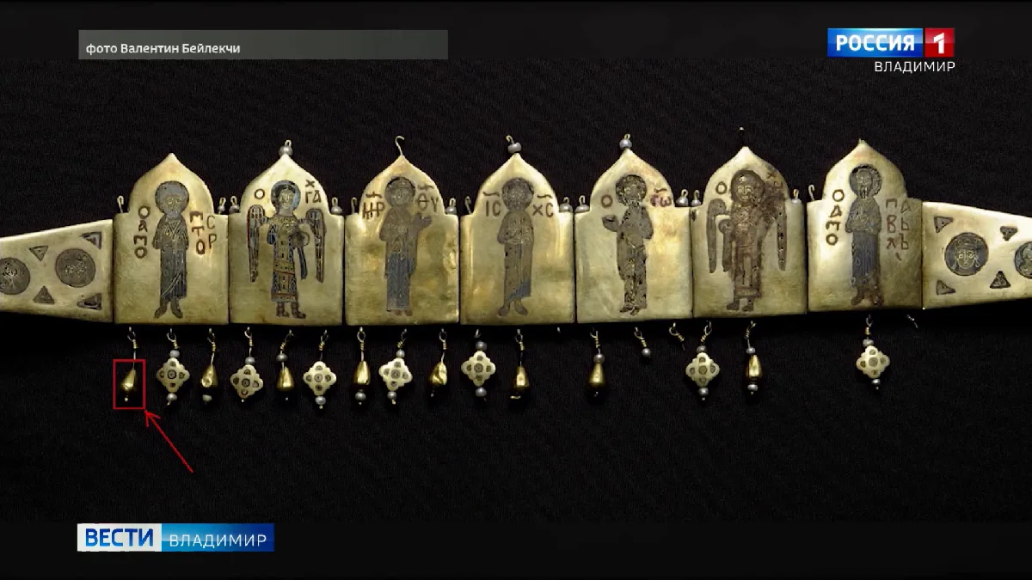
Task: Click the circular medallion on the right end plate
Action: point(966,254)
